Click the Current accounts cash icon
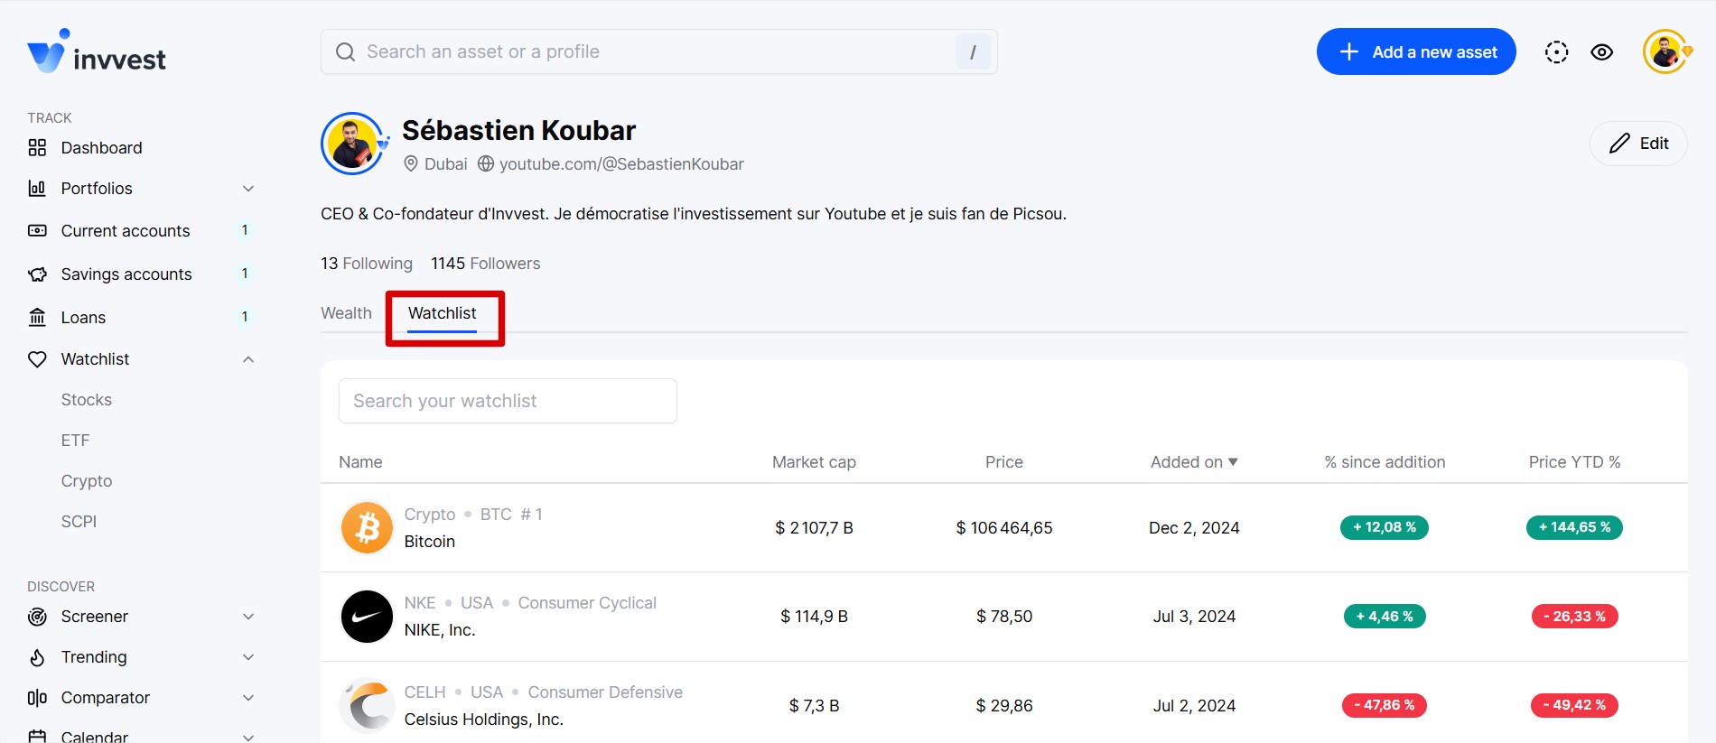The width and height of the screenshot is (1716, 743). coord(37,230)
